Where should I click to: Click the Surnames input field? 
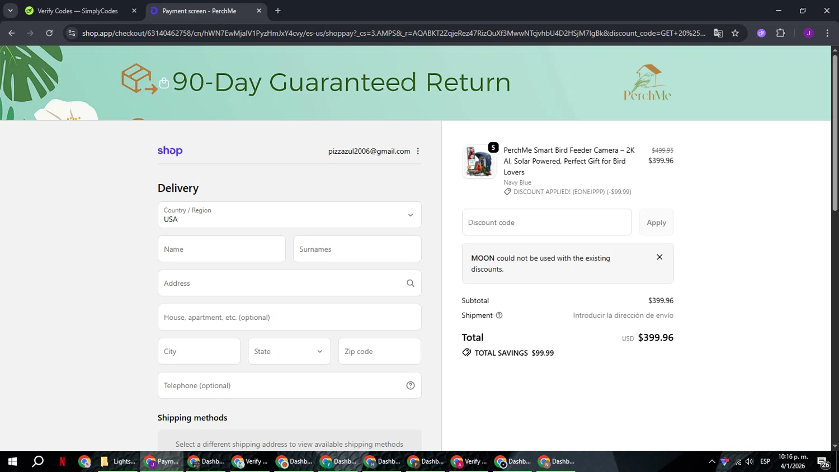point(357,249)
